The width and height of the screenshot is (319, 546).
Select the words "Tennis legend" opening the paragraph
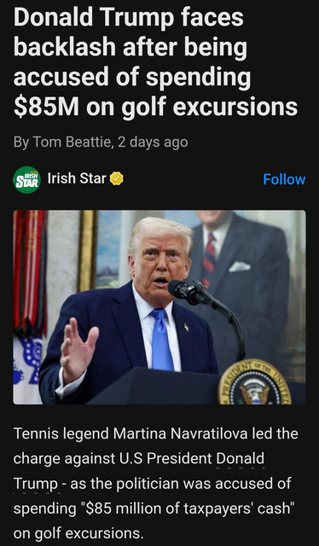[61, 434]
